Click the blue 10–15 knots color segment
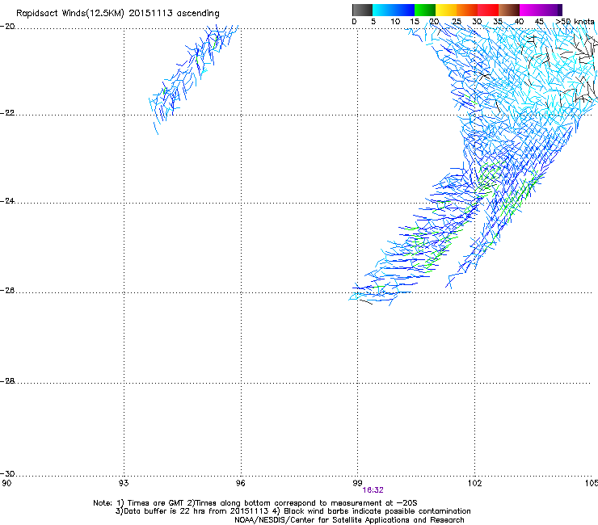The height and width of the screenshot is (525, 598). pos(404,10)
